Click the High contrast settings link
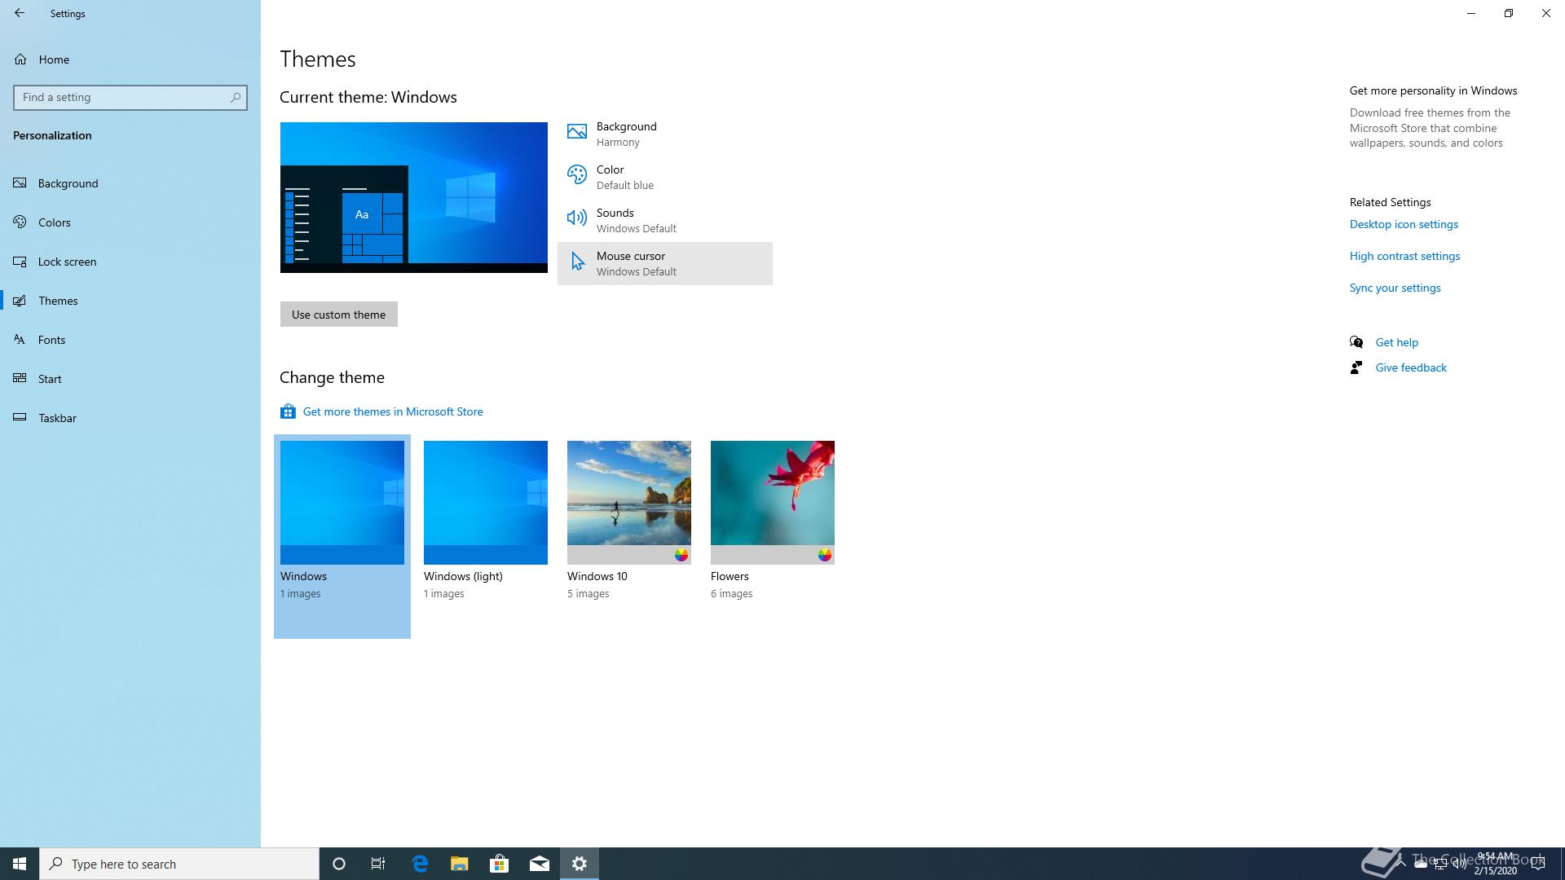Image resolution: width=1565 pixels, height=880 pixels. point(1404,256)
